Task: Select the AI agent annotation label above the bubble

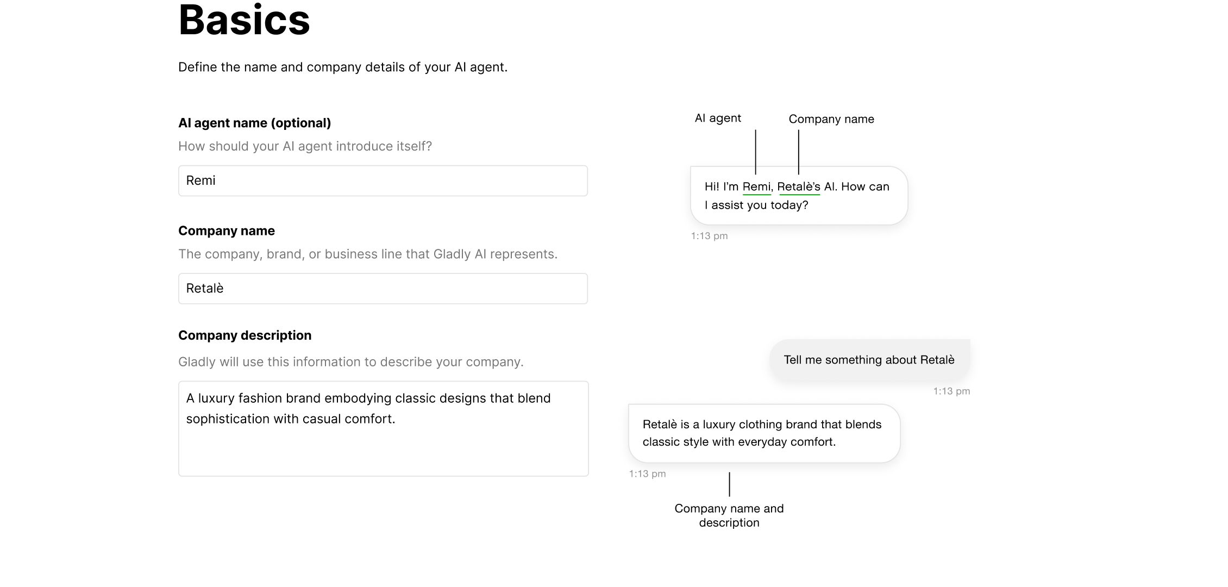Action: pos(717,117)
